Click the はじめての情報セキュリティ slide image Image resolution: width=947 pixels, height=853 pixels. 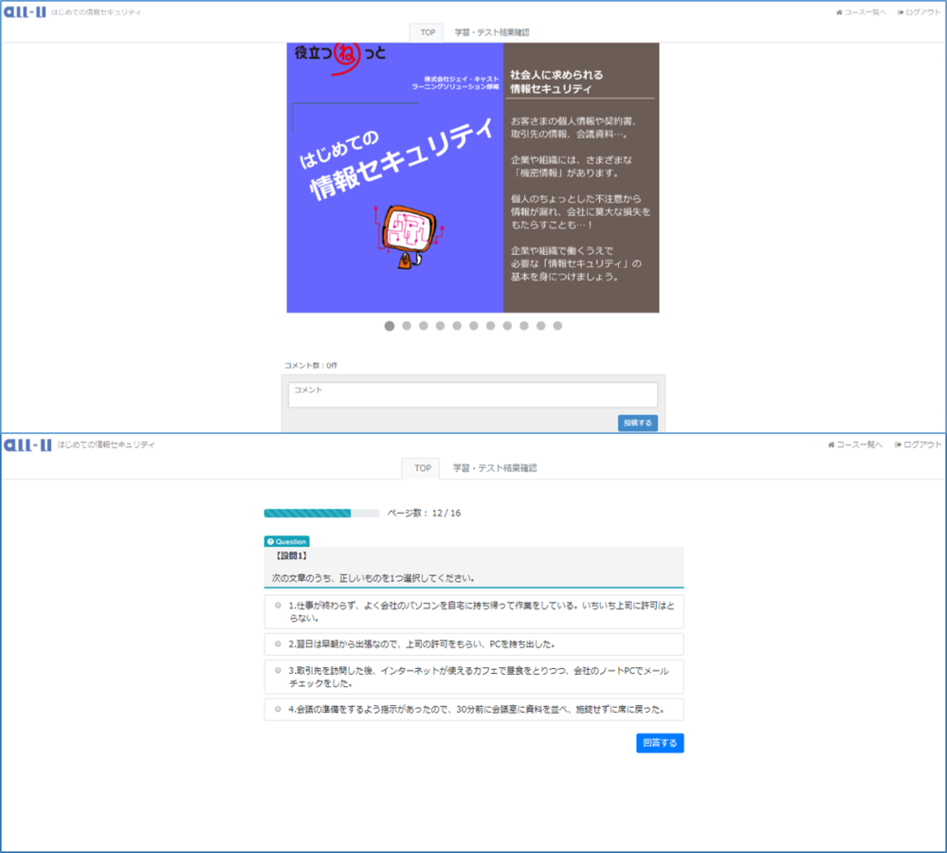[472, 178]
